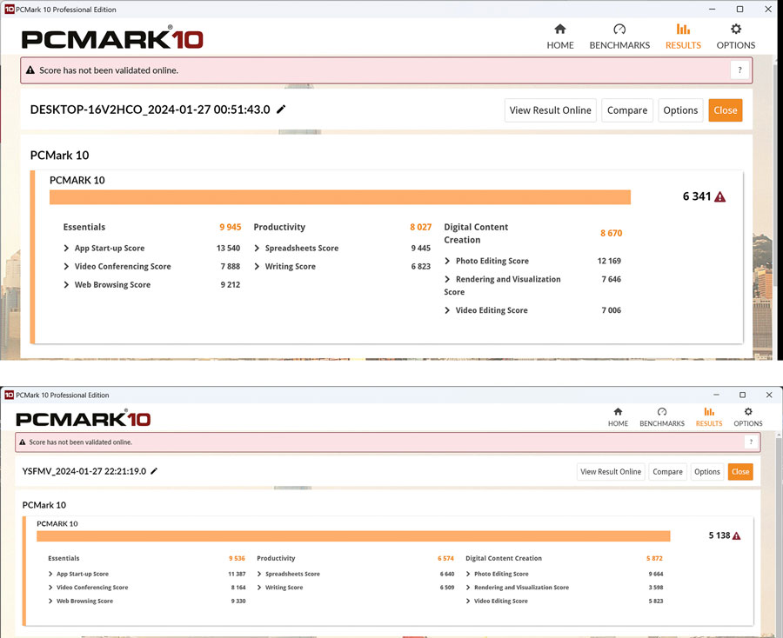This screenshot has width=783, height=638.
Task: Maximize the bottom PCMark 10 window
Action: click(743, 395)
